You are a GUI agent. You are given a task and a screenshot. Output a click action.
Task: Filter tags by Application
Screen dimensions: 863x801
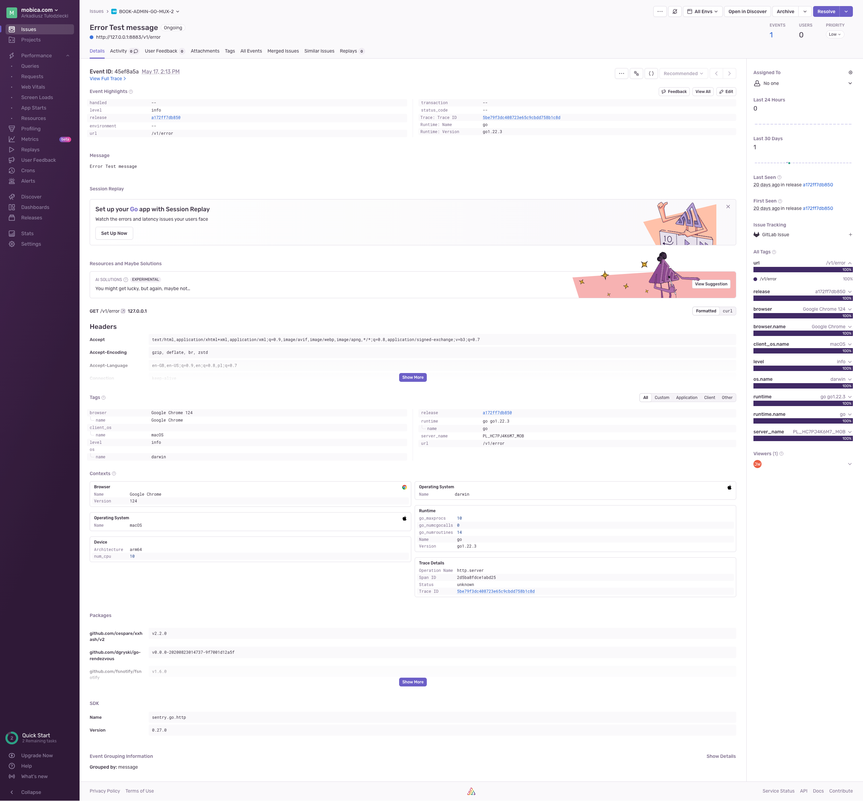coord(686,397)
